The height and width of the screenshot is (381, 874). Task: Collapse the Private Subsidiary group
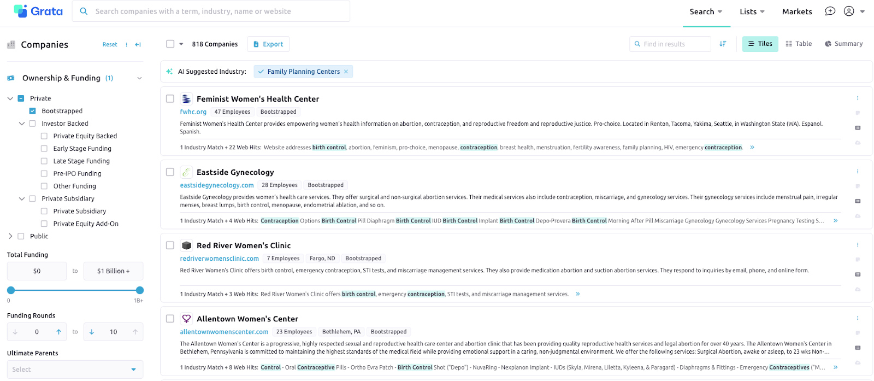pos(22,199)
